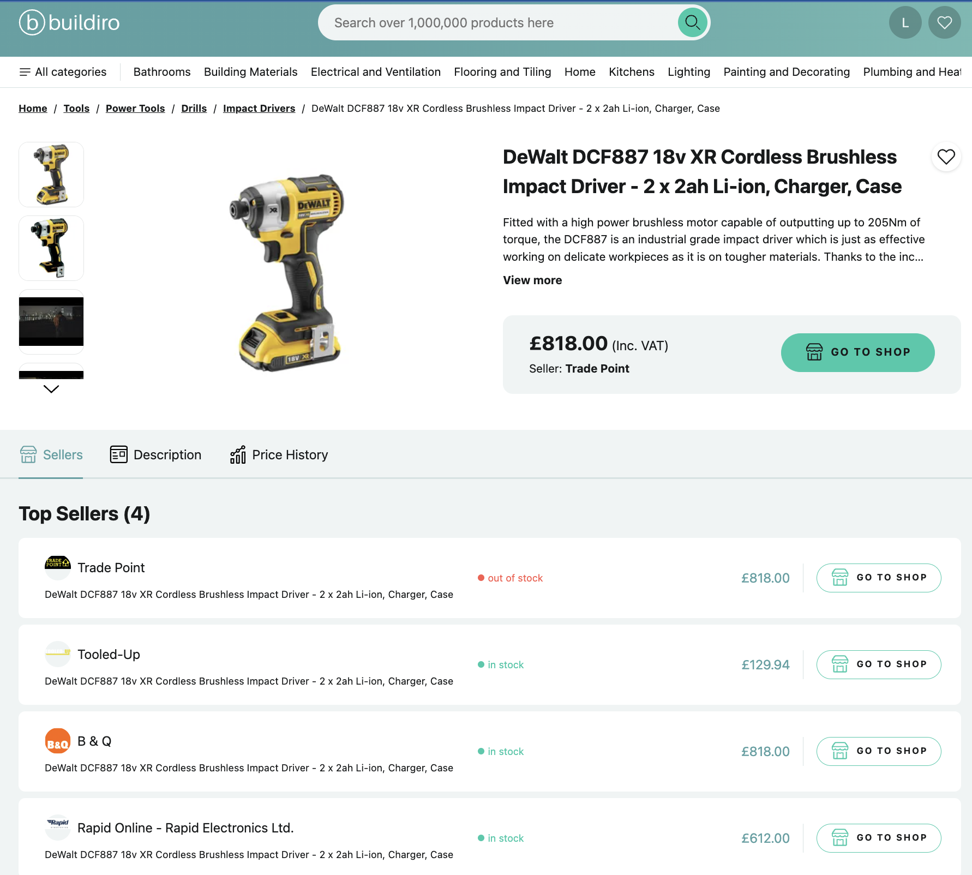
Task: Click the buildiro logo
Action: point(69,22)
